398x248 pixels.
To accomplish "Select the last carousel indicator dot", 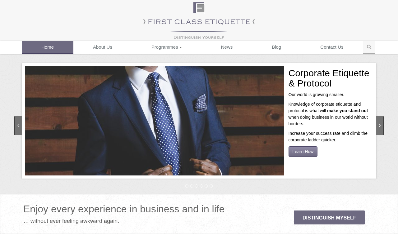I will pyautogui.click(x=211, y=186).
